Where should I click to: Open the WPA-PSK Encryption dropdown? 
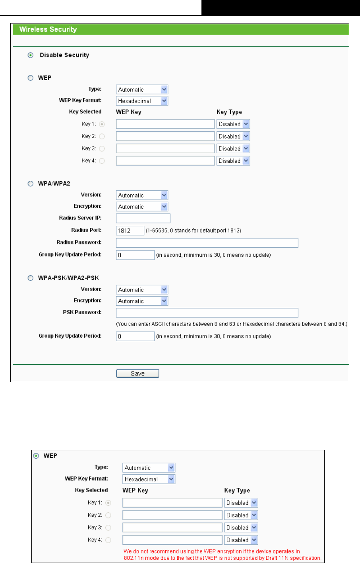click(x=142, y=301)
